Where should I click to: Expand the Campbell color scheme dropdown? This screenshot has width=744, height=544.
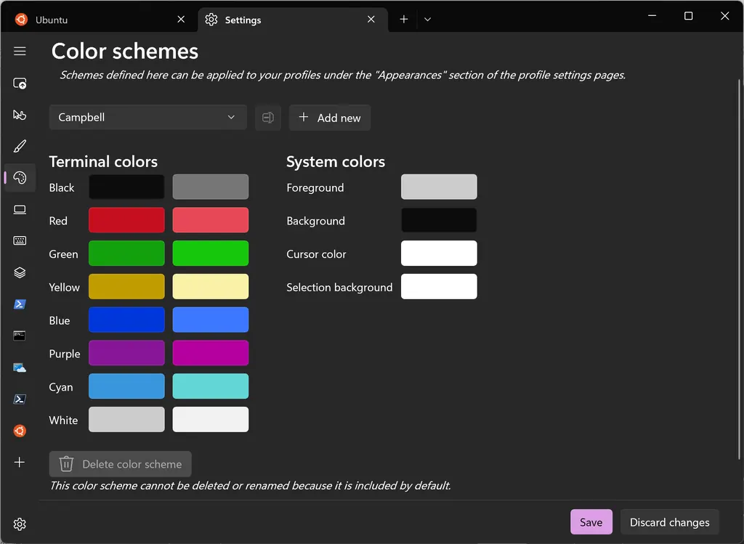pyautogui.click(x=148, y=117)
